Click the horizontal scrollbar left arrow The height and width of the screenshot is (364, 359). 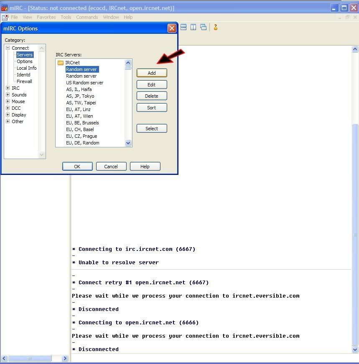pos(4,359)
